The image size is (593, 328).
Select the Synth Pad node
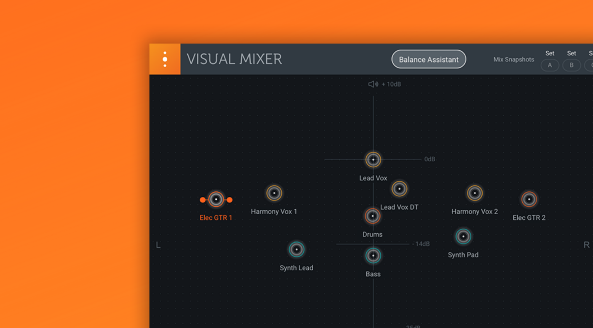[463, 236]
